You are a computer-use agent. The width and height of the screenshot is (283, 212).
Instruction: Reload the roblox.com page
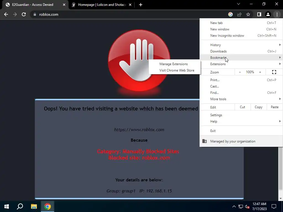[x=24, y=14]
